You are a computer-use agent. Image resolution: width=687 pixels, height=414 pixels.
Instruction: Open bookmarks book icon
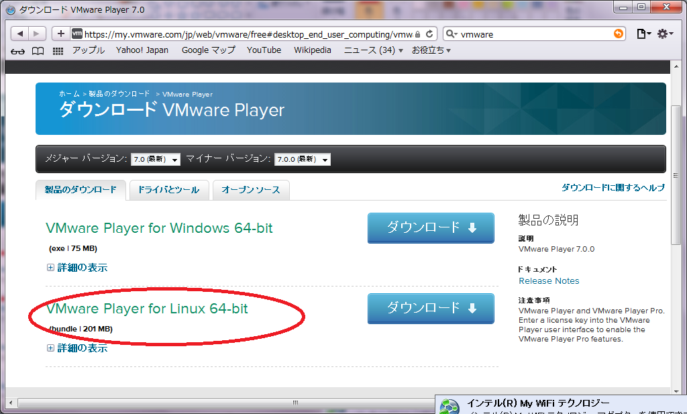[38, 51]
